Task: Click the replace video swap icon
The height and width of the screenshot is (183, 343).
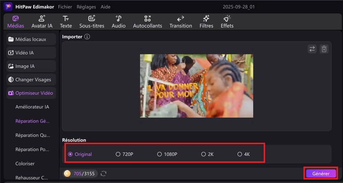Action: (x=312, y=49)
